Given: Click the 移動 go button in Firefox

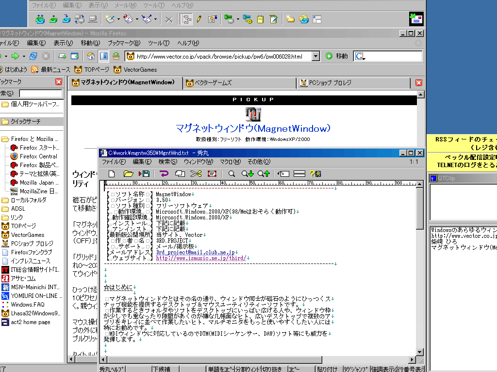Looking at the screenshot, I should [x=337, y=56].
